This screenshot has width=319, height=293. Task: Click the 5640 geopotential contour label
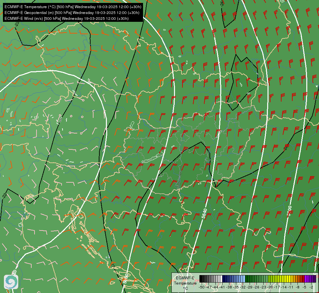(204, 214)
